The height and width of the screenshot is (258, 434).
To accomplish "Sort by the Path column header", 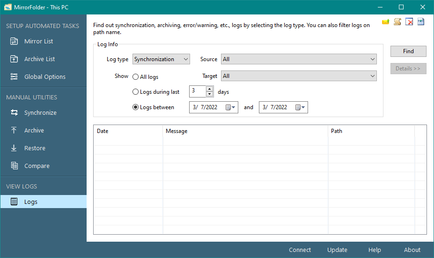I will click(371, 131).
